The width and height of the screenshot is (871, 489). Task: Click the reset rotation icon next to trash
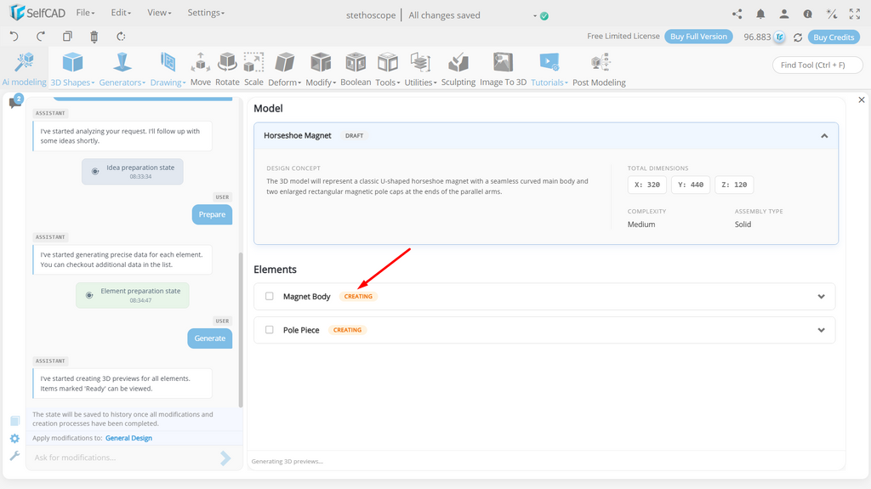[x=121, y=37]
